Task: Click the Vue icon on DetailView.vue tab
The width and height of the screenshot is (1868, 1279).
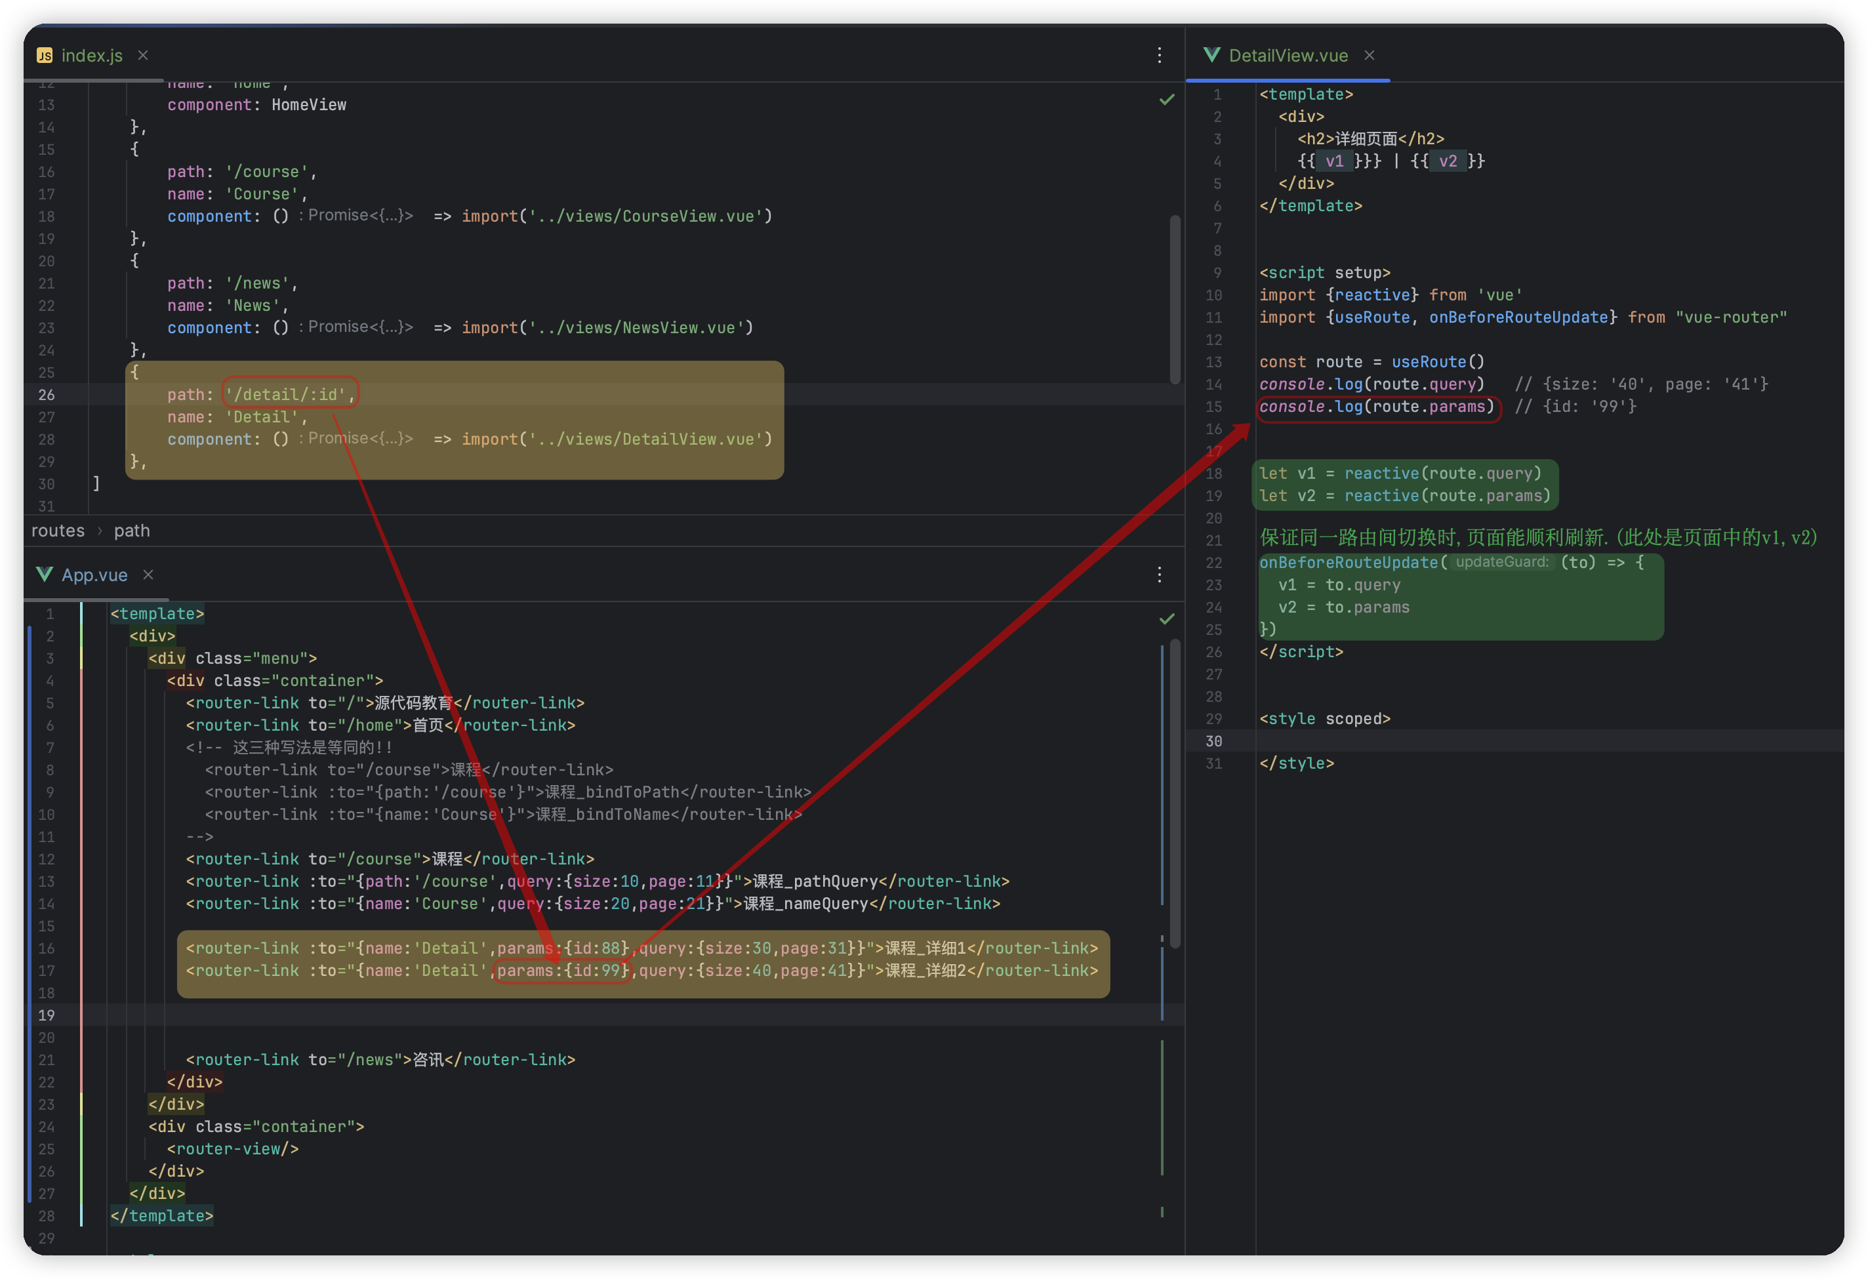Action: (1211, 54)
